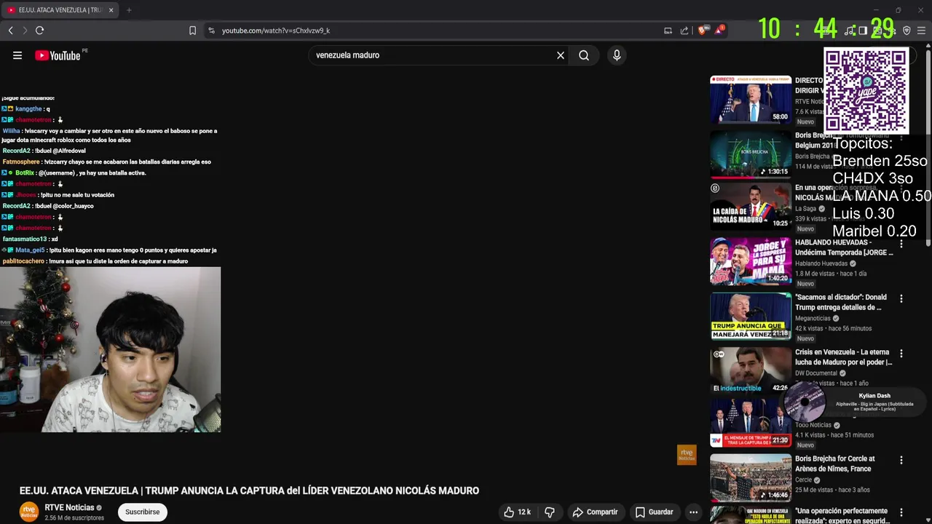Open more actions ellipsis under video
Screen dimensions: 932x524
click(693, 512)
